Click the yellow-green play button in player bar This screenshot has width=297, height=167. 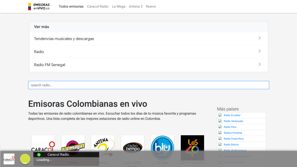click(x=25, y=159)
